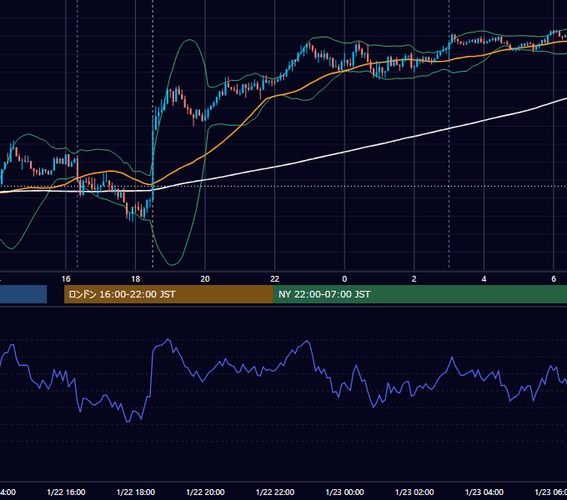The height and width of the screenshot is (500, 567).
Task: Click the hour label 0 on the upper axis
Action: pyautogui.click(x=344, y=279)
